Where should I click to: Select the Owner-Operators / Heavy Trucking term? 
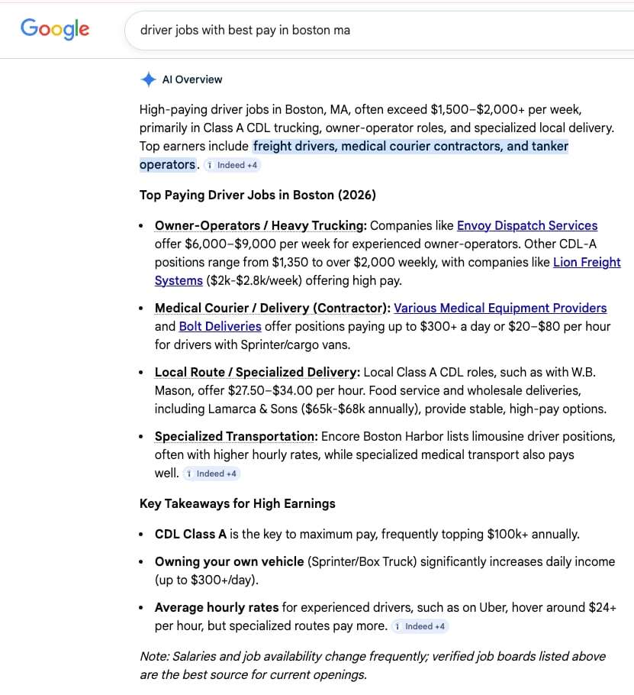pos(260,225)
